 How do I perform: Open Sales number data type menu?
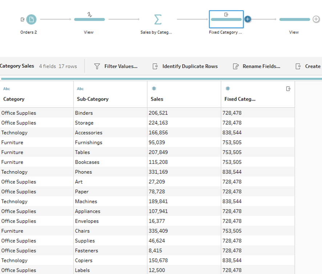click(x=154, y=89)
